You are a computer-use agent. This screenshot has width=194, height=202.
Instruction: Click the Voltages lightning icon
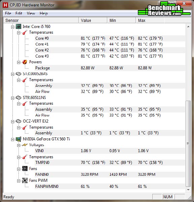[x=25, y=145]
